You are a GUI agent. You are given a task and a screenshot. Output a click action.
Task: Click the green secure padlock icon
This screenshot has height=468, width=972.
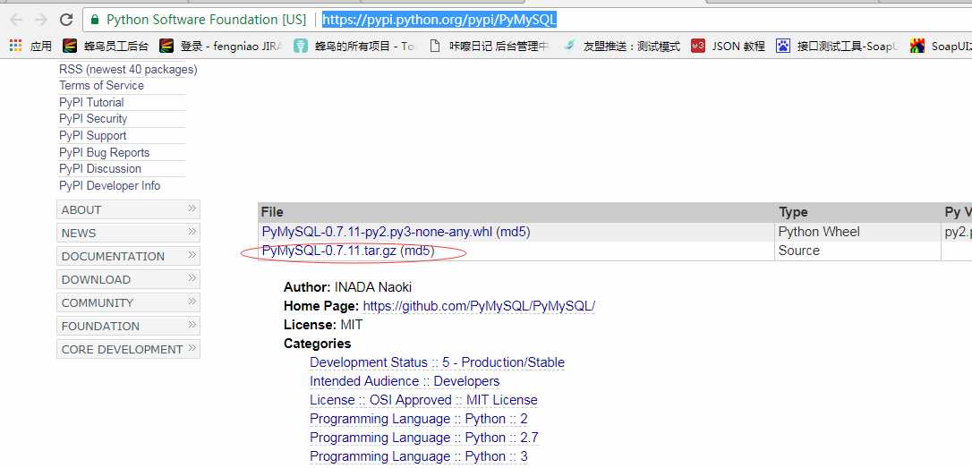(x=95, y=20)
